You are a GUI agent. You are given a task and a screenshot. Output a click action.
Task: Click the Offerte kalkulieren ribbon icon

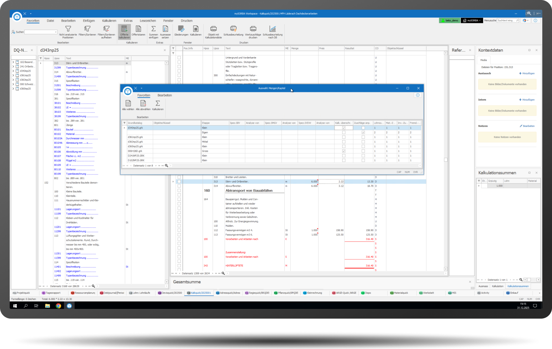coord(124,29)
